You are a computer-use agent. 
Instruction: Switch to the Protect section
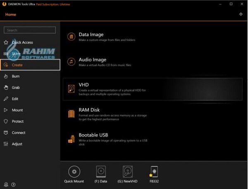[30, 121]
